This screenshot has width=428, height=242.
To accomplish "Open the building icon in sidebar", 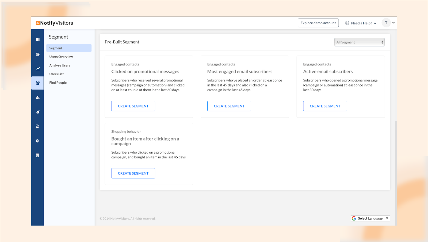I will point(37,155).
